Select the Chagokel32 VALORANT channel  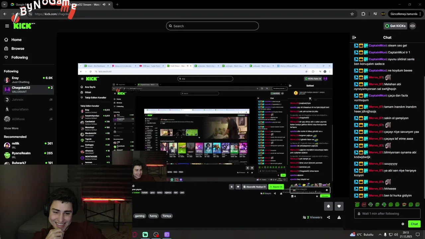28,89
